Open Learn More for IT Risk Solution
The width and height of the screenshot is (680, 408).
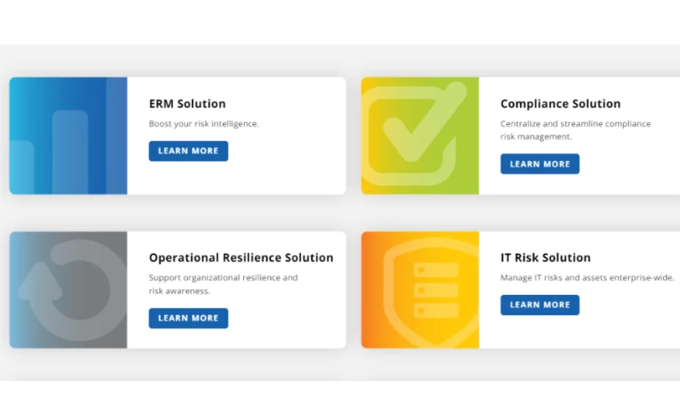tap(540, 304)
